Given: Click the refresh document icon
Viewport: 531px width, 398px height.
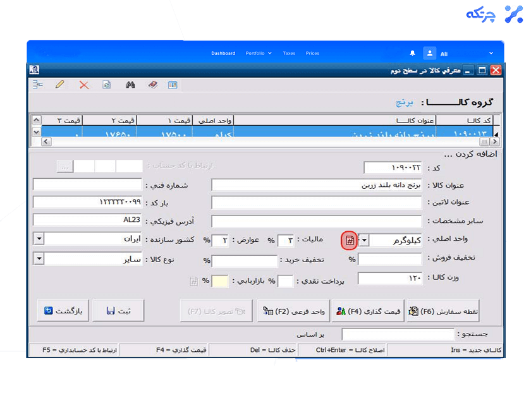Looking at the screenshot, I should coord(106,85).
